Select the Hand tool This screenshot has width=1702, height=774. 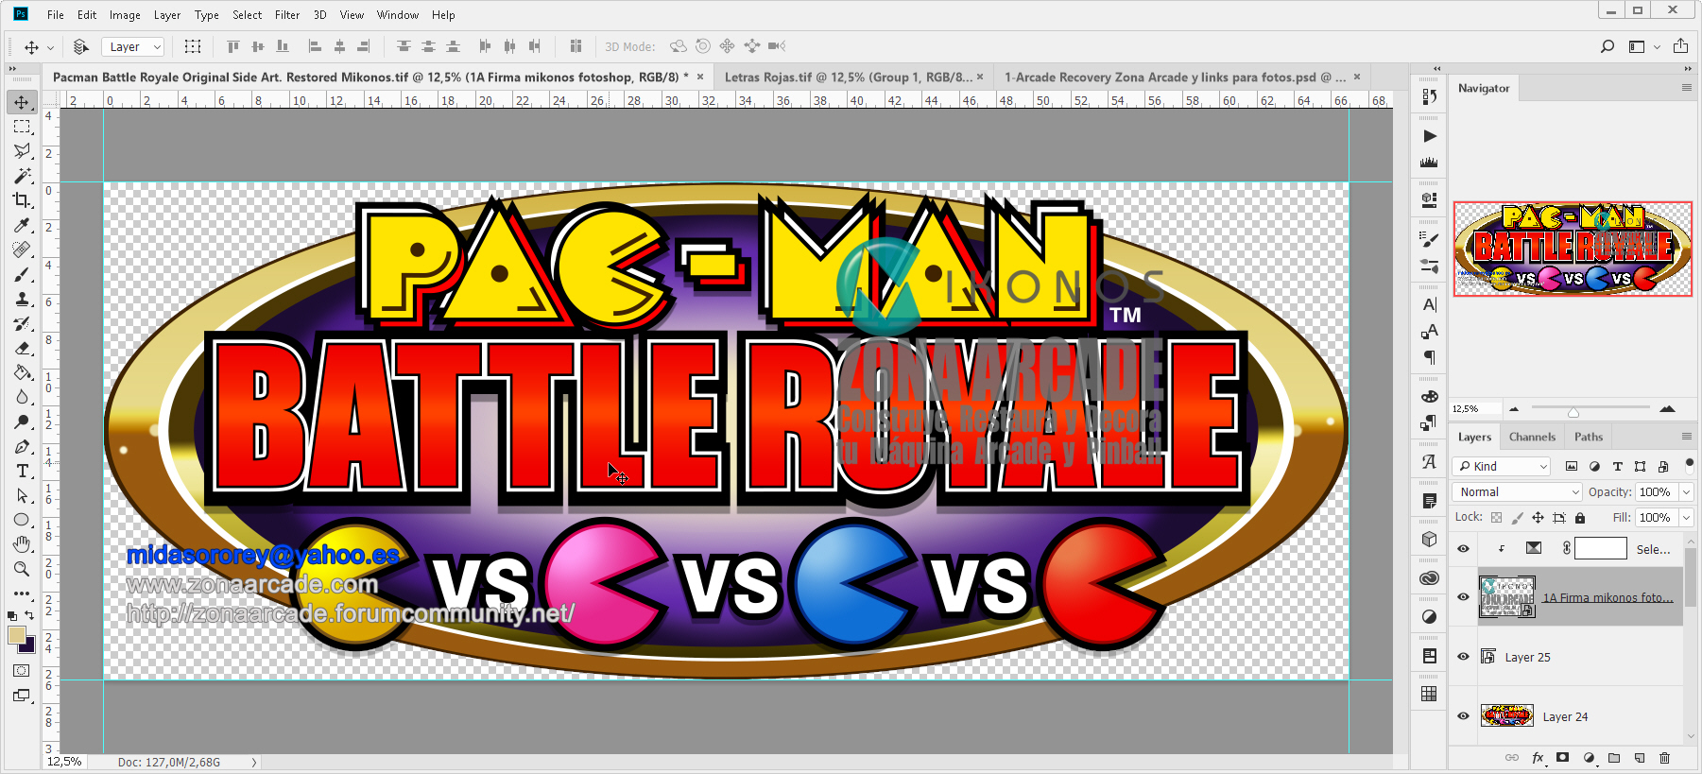point(22,544)
